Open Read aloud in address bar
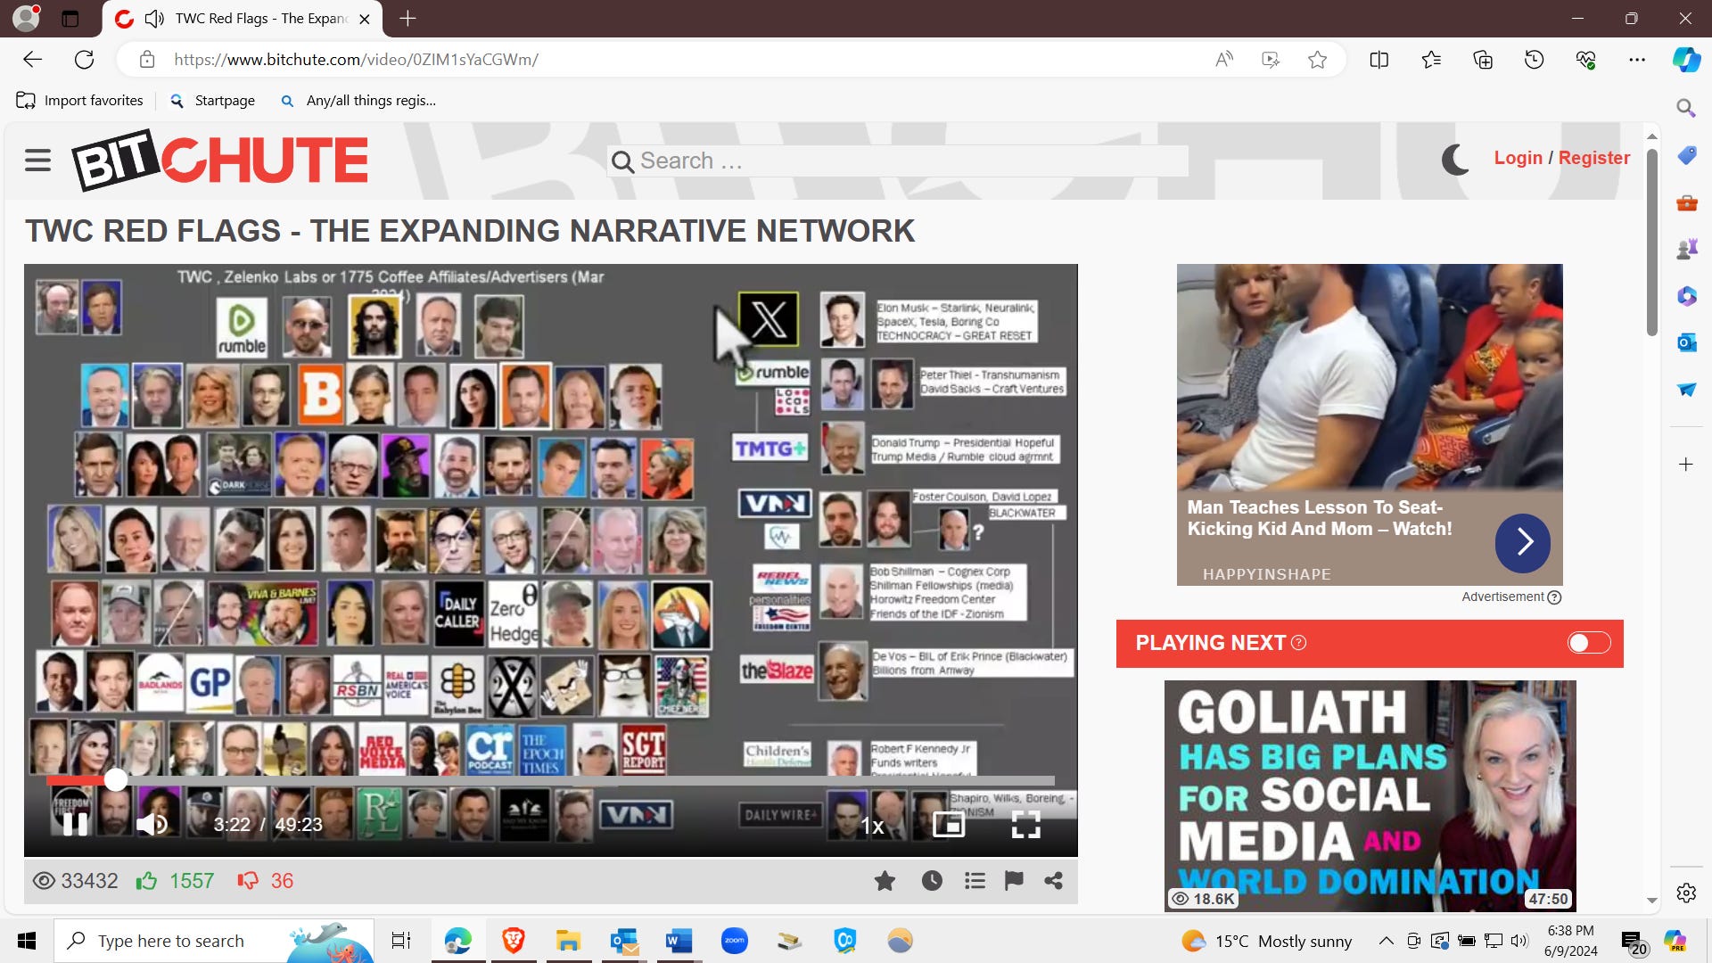This screenshot has height=963, width=1712. (1224, 60)
